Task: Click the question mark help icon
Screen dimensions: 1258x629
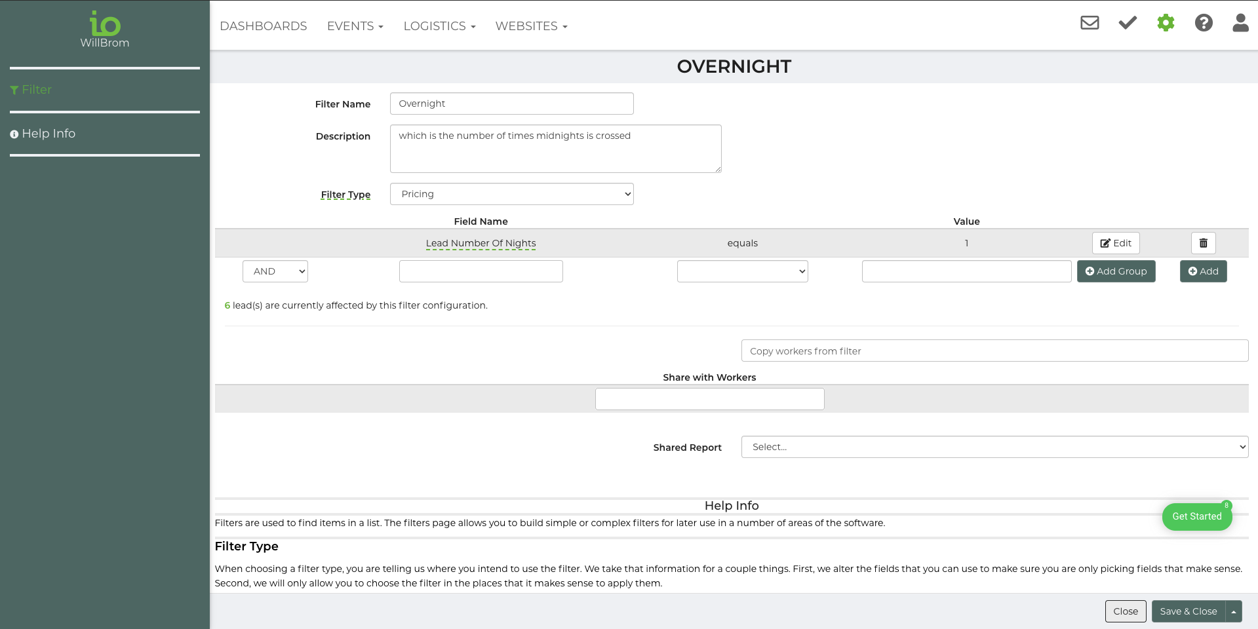Action: tap(1204, 23)
